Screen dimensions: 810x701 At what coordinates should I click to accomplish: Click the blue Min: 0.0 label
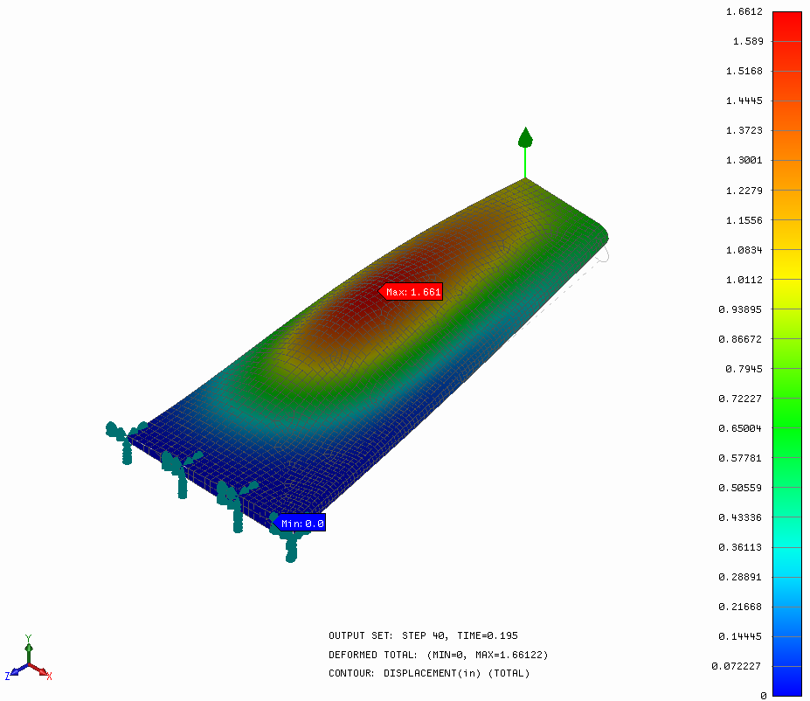click(300, 524)
